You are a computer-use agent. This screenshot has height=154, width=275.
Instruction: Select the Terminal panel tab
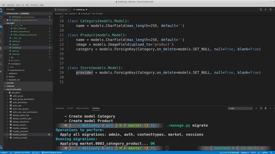coord(96,108)
